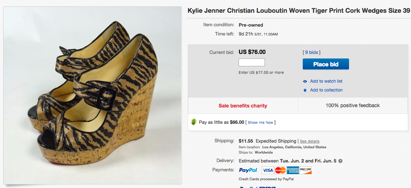The width and height of the screenshot is (411, 188).
Task: Click the Add to watch list text link
Action: 326,81
